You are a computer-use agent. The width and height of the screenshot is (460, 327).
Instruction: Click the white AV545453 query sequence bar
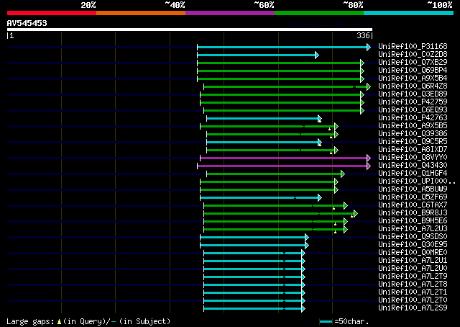pyautogui.click(x=190, y=30)
